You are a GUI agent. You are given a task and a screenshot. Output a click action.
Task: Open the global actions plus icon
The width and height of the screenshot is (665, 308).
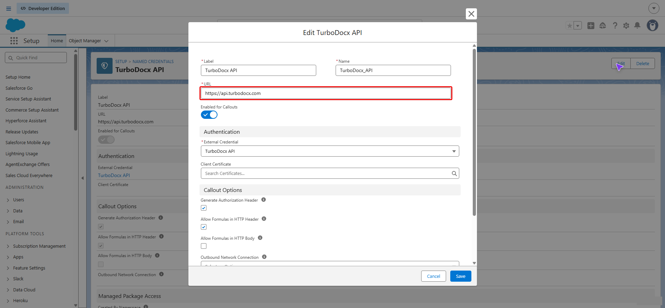591,26
